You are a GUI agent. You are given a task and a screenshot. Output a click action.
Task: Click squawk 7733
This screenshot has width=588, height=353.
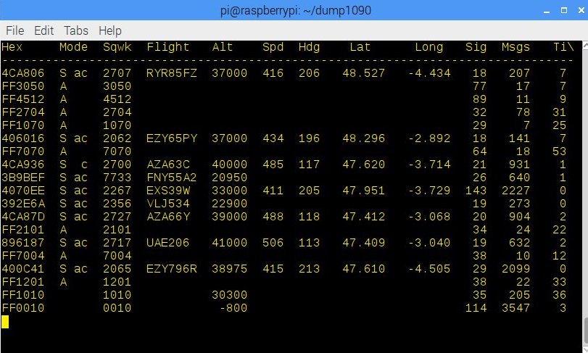(117, 178)
